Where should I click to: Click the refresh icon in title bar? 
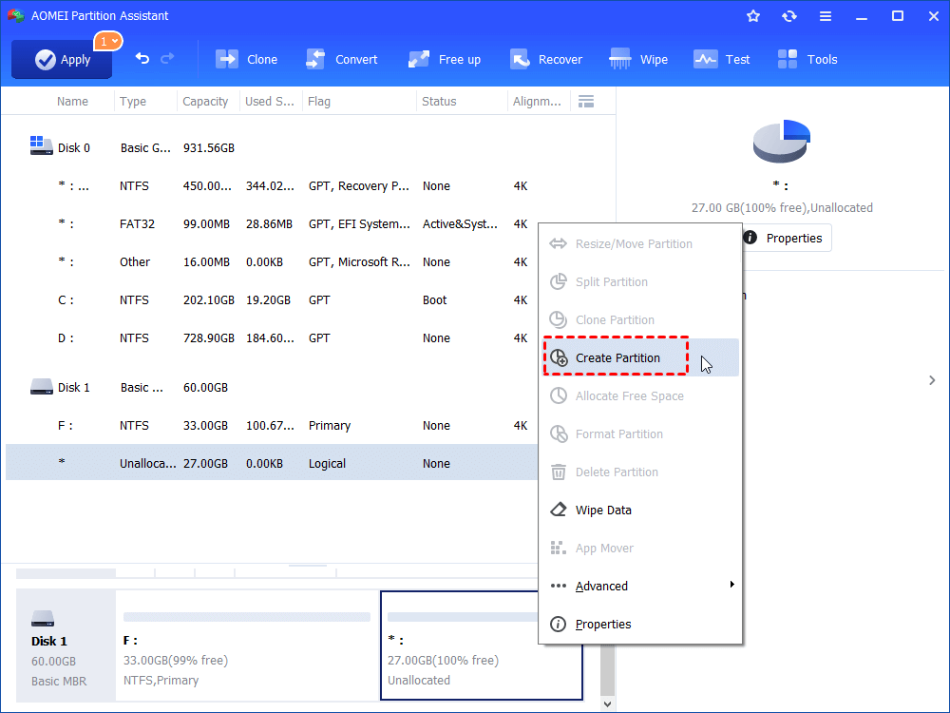pos(788,16)
